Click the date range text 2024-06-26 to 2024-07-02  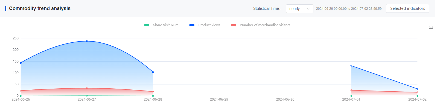pyautogui.click(x=349, y=9)
